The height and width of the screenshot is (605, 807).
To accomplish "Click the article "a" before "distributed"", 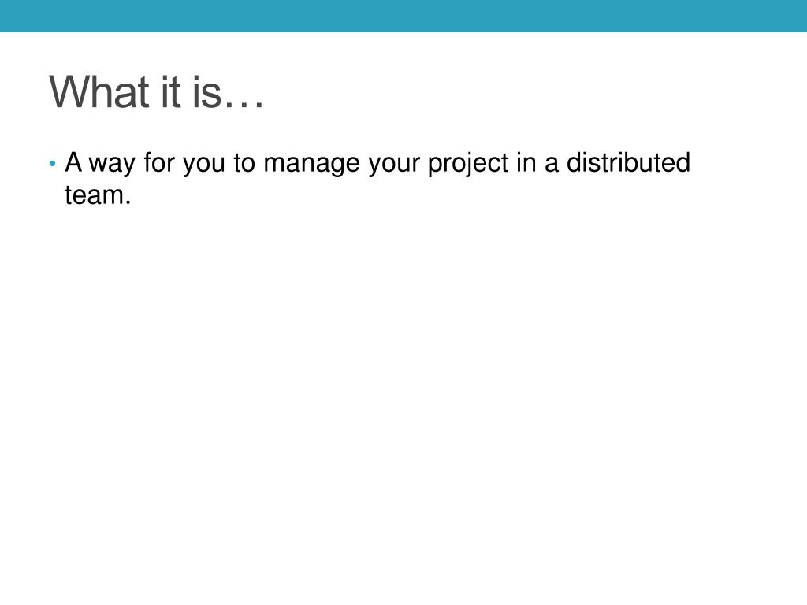I will point(551,165).
